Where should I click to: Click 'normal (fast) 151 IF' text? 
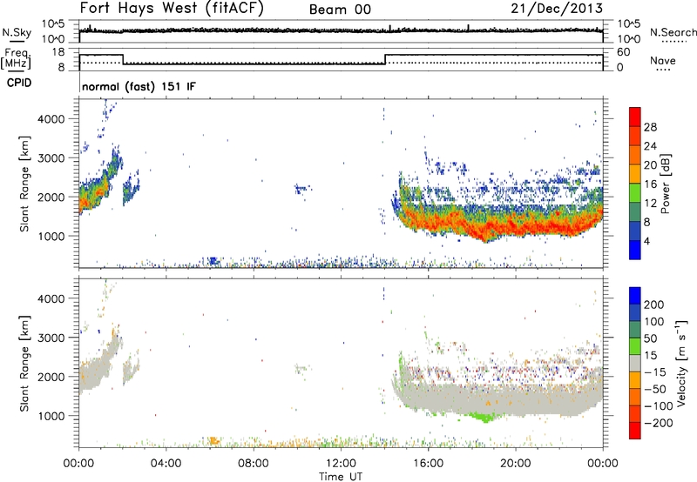click(x=139, y=86)
